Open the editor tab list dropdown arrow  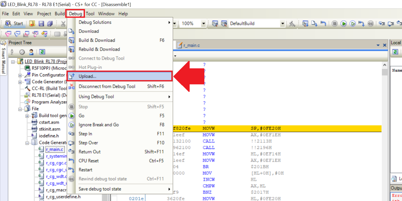tap(378, 45)
